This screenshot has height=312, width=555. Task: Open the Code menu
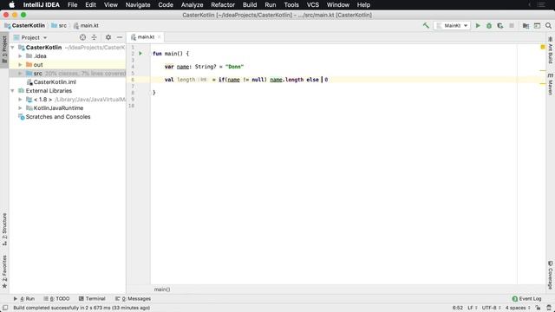tap(166, 5)
